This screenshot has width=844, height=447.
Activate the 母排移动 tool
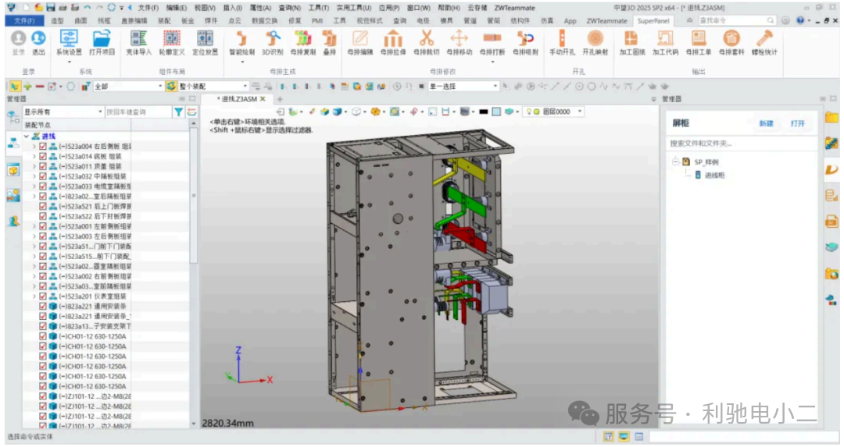coord(460,39)
